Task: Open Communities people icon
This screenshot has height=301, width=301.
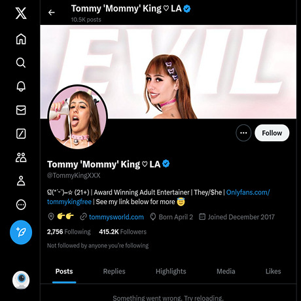Action: click(x=21, y=157)
